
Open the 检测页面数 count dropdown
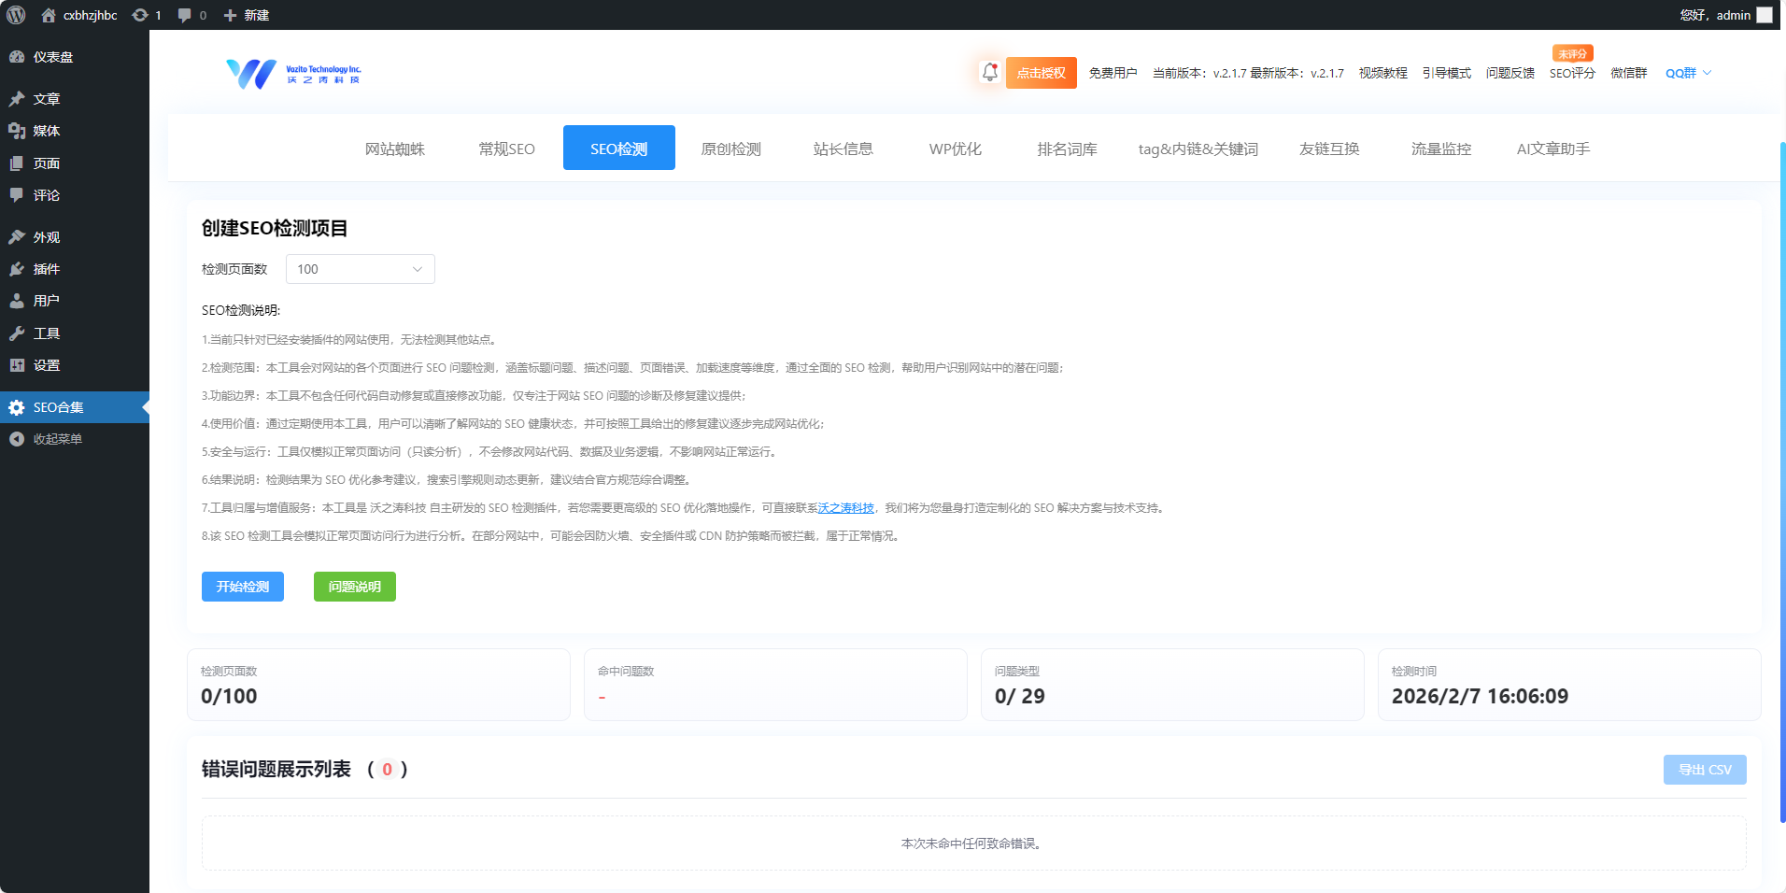[360, 269]
